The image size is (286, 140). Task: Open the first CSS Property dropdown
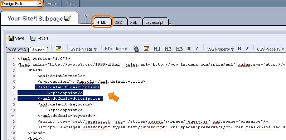point(220,49)
